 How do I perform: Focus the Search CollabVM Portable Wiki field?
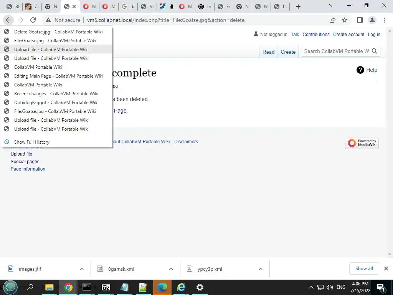336,51
